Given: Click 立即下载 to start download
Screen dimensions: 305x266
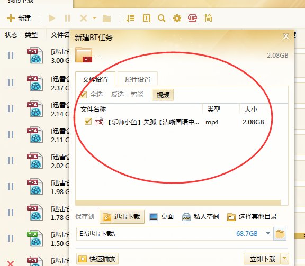Looking at the screenshot, I should pos(262,259).
